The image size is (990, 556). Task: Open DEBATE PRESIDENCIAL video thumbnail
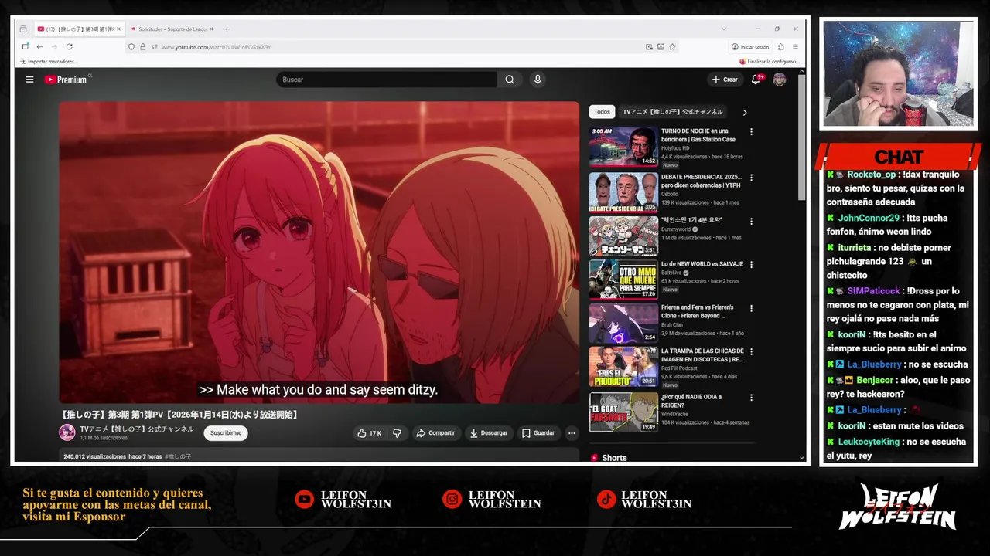click(x=623, y=192)
